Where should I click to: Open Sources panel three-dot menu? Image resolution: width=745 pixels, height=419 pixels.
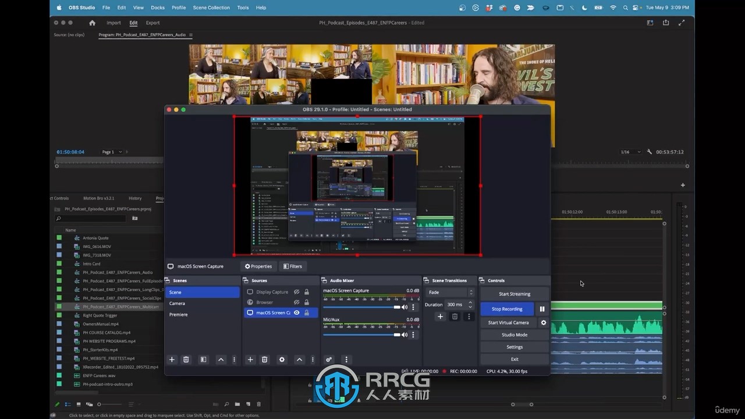pos(313,360)
